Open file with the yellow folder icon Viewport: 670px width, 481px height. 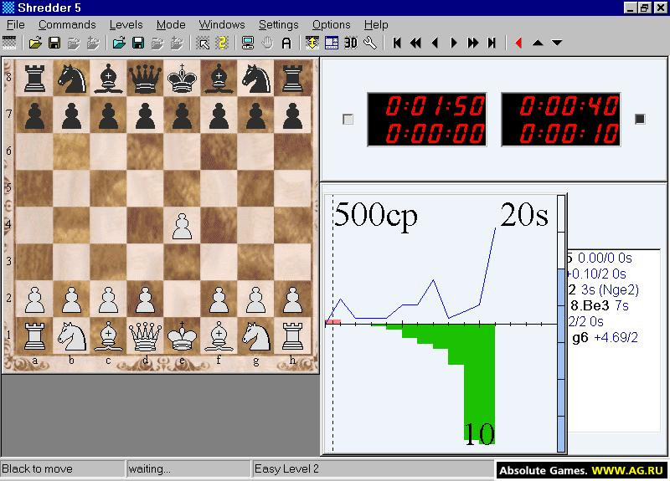35,43
